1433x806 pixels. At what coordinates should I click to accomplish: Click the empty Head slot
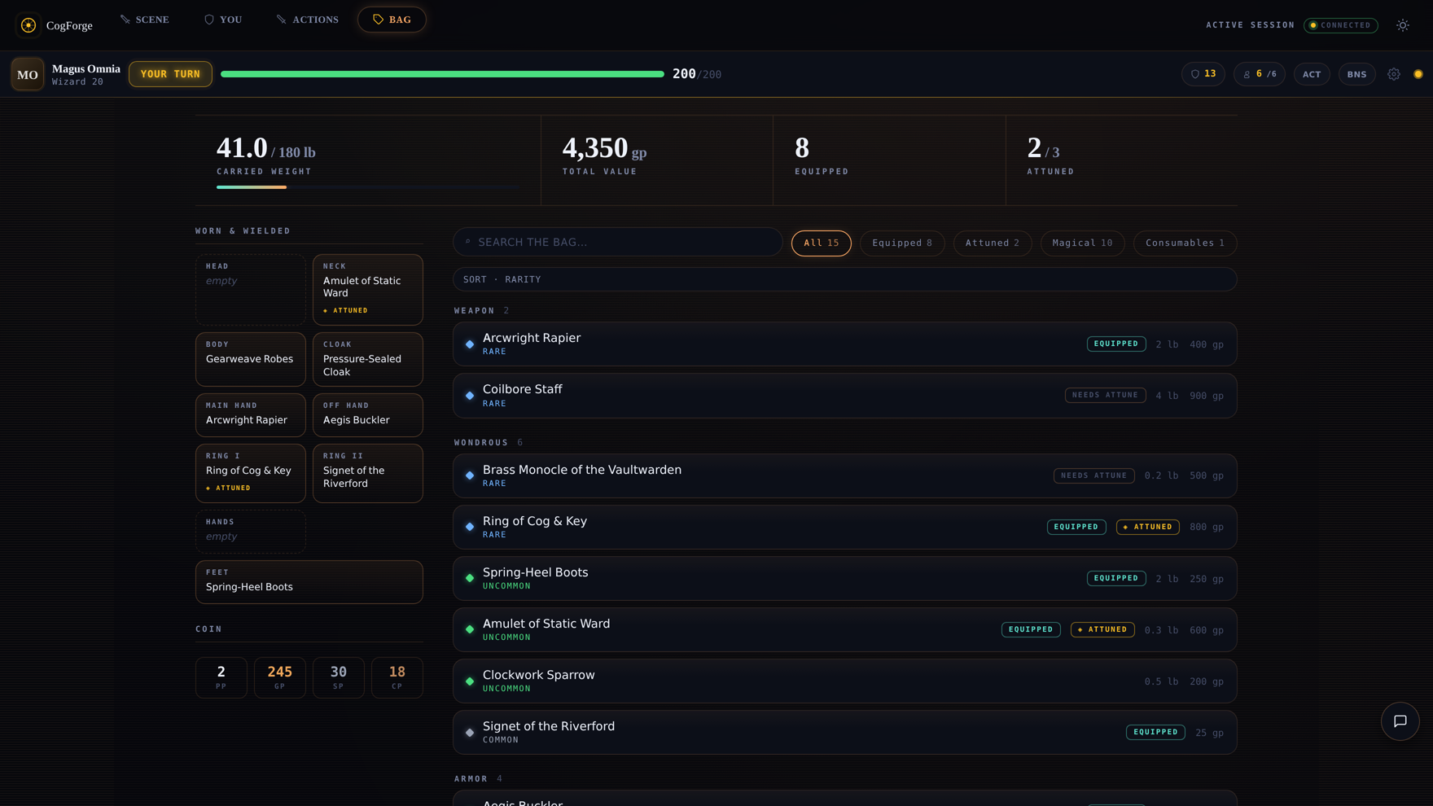click(251, 290)
